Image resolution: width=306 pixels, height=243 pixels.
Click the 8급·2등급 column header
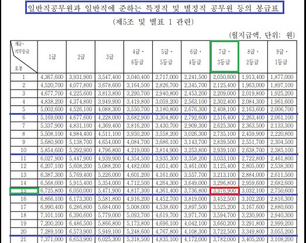click(x=253, y=57)
